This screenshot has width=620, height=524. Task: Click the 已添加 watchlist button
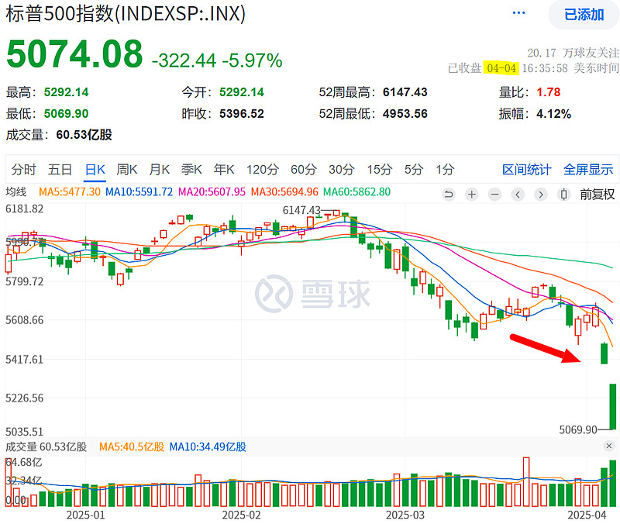click(584, 15)
